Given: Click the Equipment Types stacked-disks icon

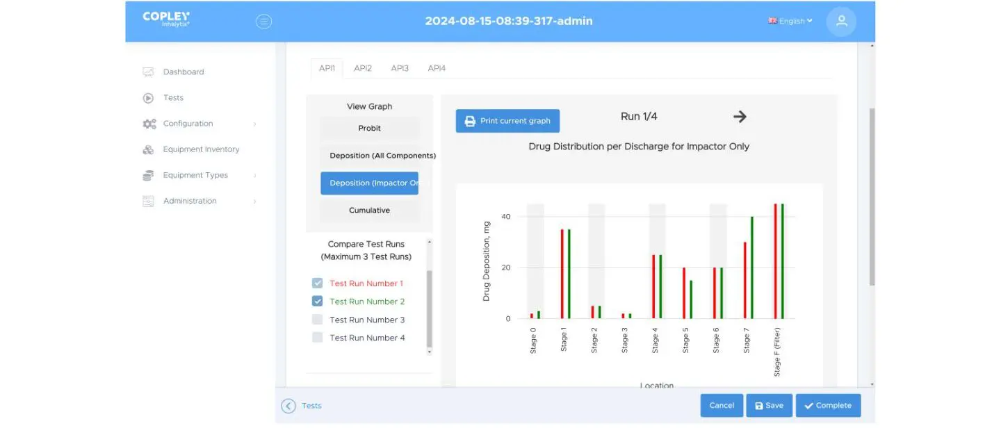Looking at the screenshot, I should point(148,174).
